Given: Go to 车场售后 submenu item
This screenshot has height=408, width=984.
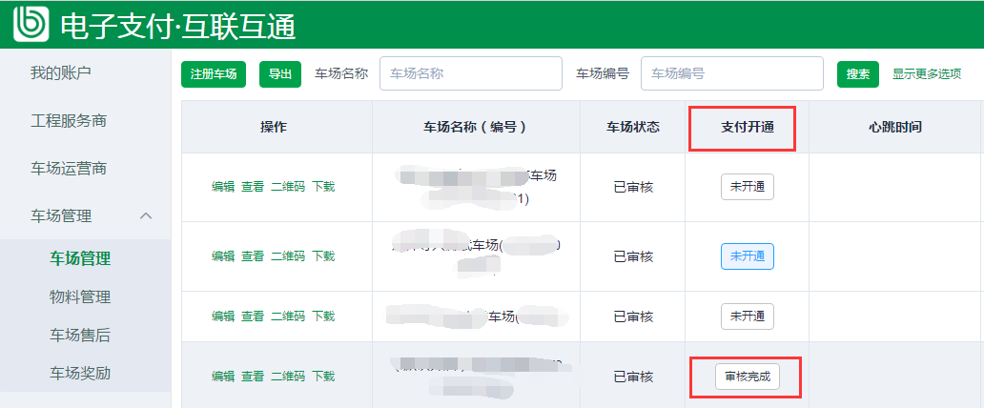Looking at the screenshot, I should click(80, 335).
